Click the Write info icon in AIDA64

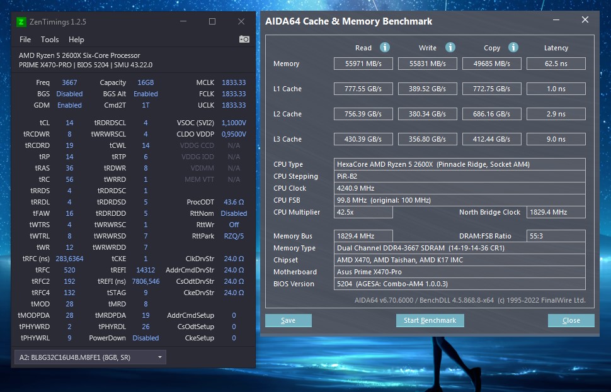coord(450,47)
